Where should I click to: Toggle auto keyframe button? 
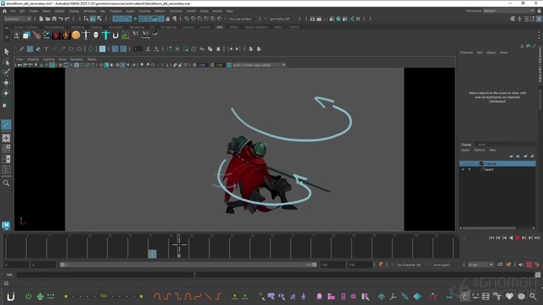[529, 265]
